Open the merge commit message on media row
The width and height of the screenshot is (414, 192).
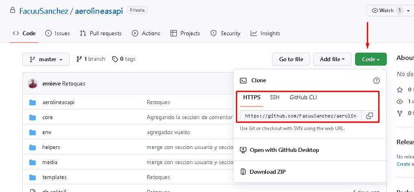click(190, 162)
